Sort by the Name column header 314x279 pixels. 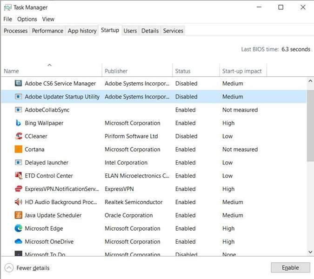click(x=51, y=70)
